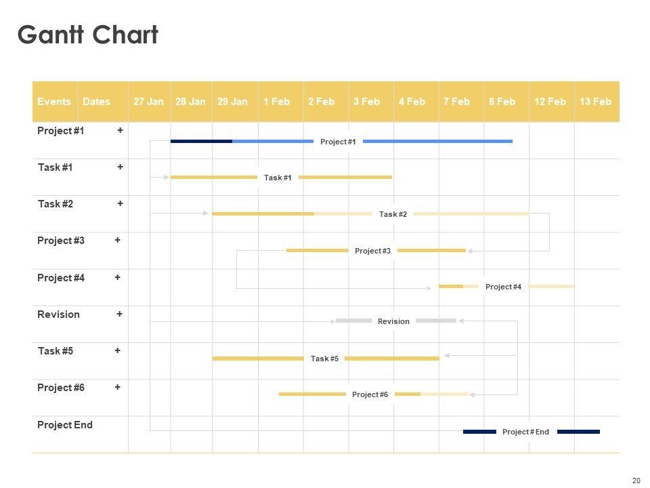The image size is (650, 488).
Task: Expand the Project #3 row plus sign
Action: [x=118, y=240]
